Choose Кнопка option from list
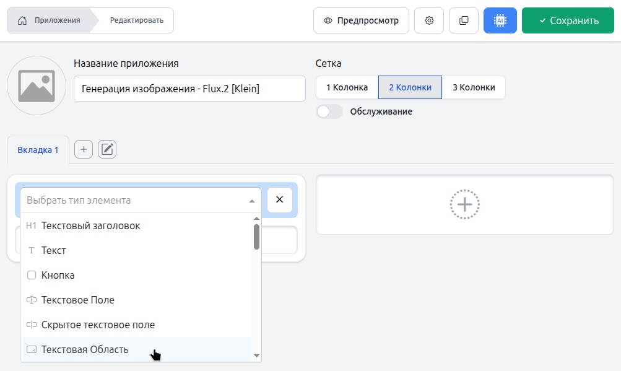 (136, 275)
